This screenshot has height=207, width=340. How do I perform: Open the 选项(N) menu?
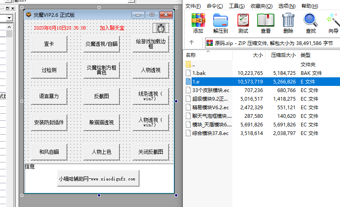(x=287, y=6)
